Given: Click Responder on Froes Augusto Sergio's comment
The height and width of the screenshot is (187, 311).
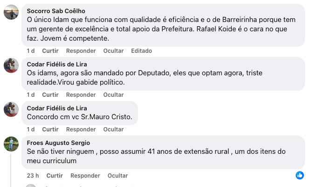Looking at the screenshot, I should [85, 175].
